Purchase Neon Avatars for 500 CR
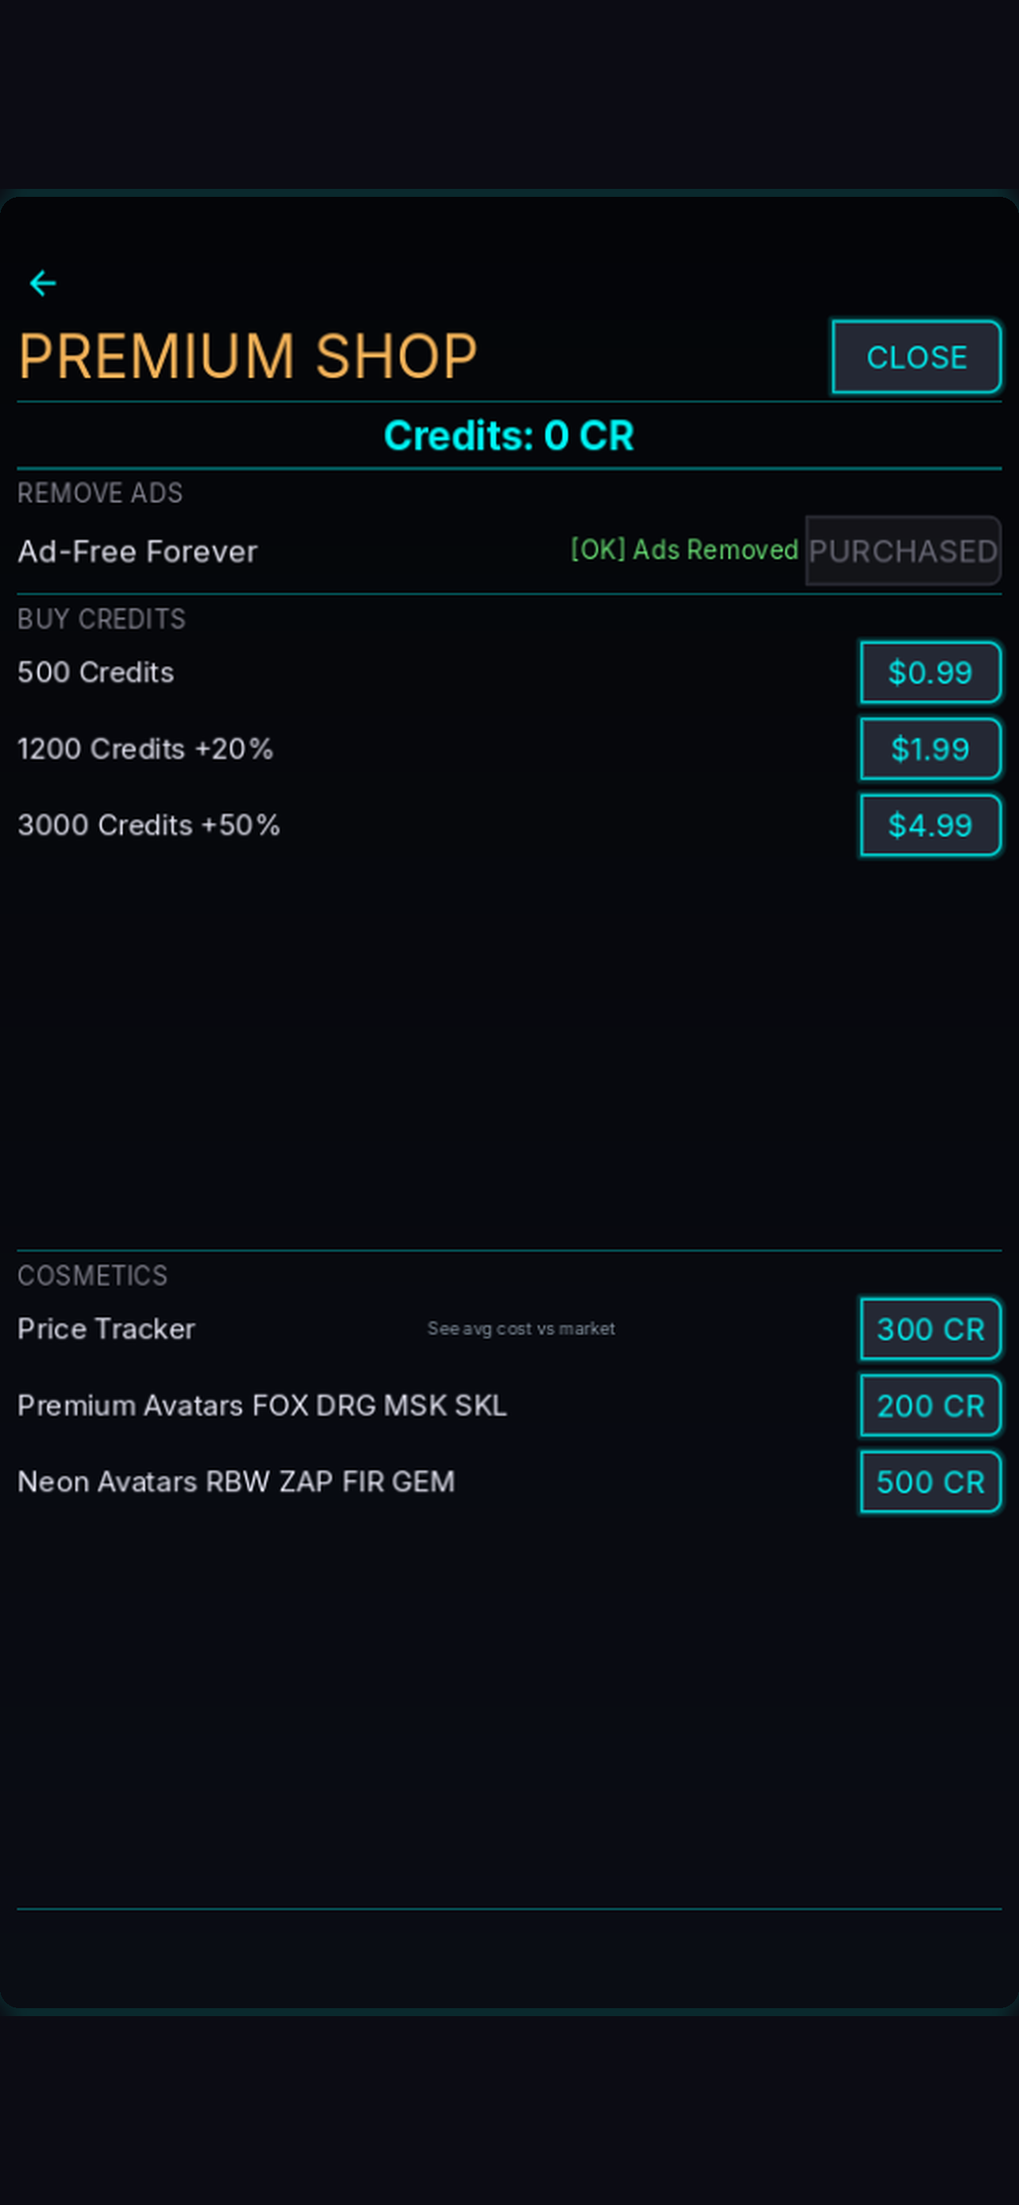 coord(930,1482)
